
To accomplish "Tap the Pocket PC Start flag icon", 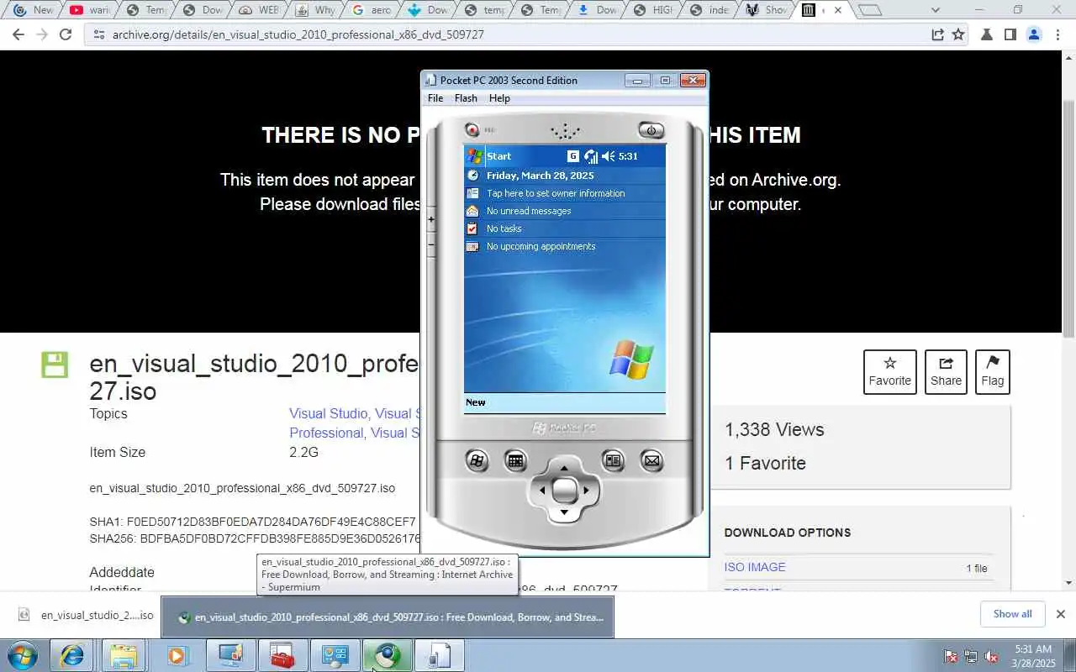I will click(x=474, y=156).
